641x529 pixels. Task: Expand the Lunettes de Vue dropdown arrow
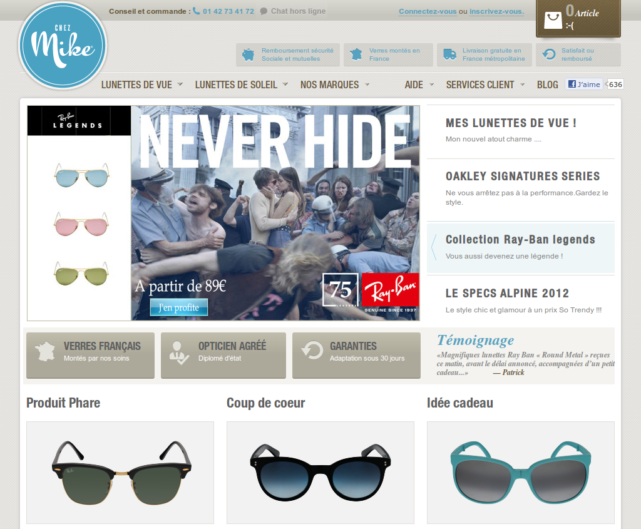tap(180, 85)
